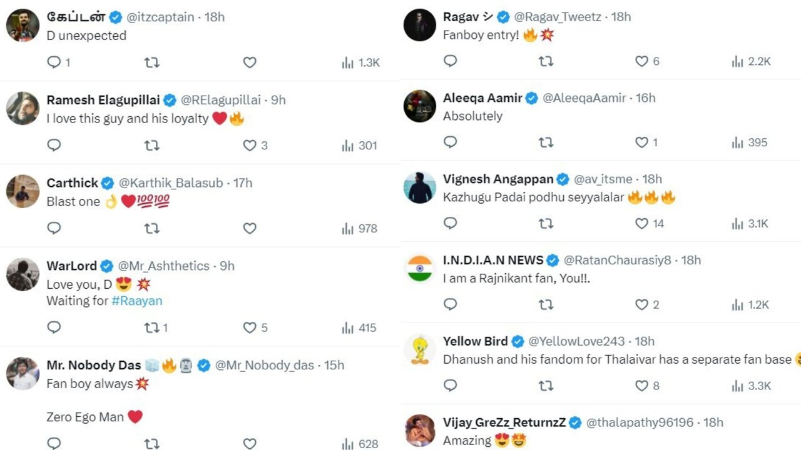View analytics on Mr. Nobody Das's tweet
Screen dimensions: 801x450
[x=360, y=444]
